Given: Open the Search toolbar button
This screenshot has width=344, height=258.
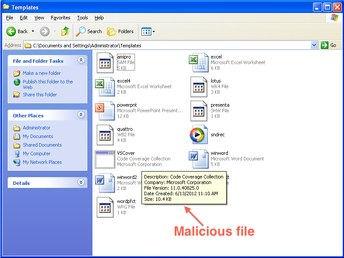Looking at the screenshot, I should (89, 31).
